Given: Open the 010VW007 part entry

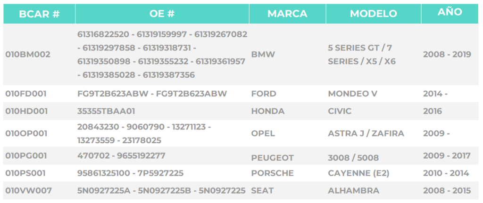Looking at the screenshot, I should [x=28, y=190].
